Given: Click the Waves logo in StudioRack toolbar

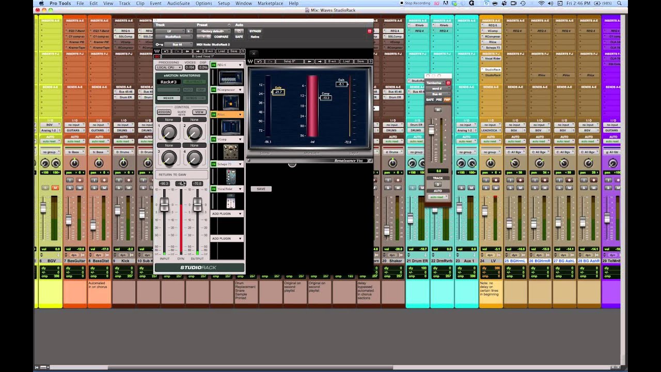Looking at the screenshot, I should coord(157,51).
